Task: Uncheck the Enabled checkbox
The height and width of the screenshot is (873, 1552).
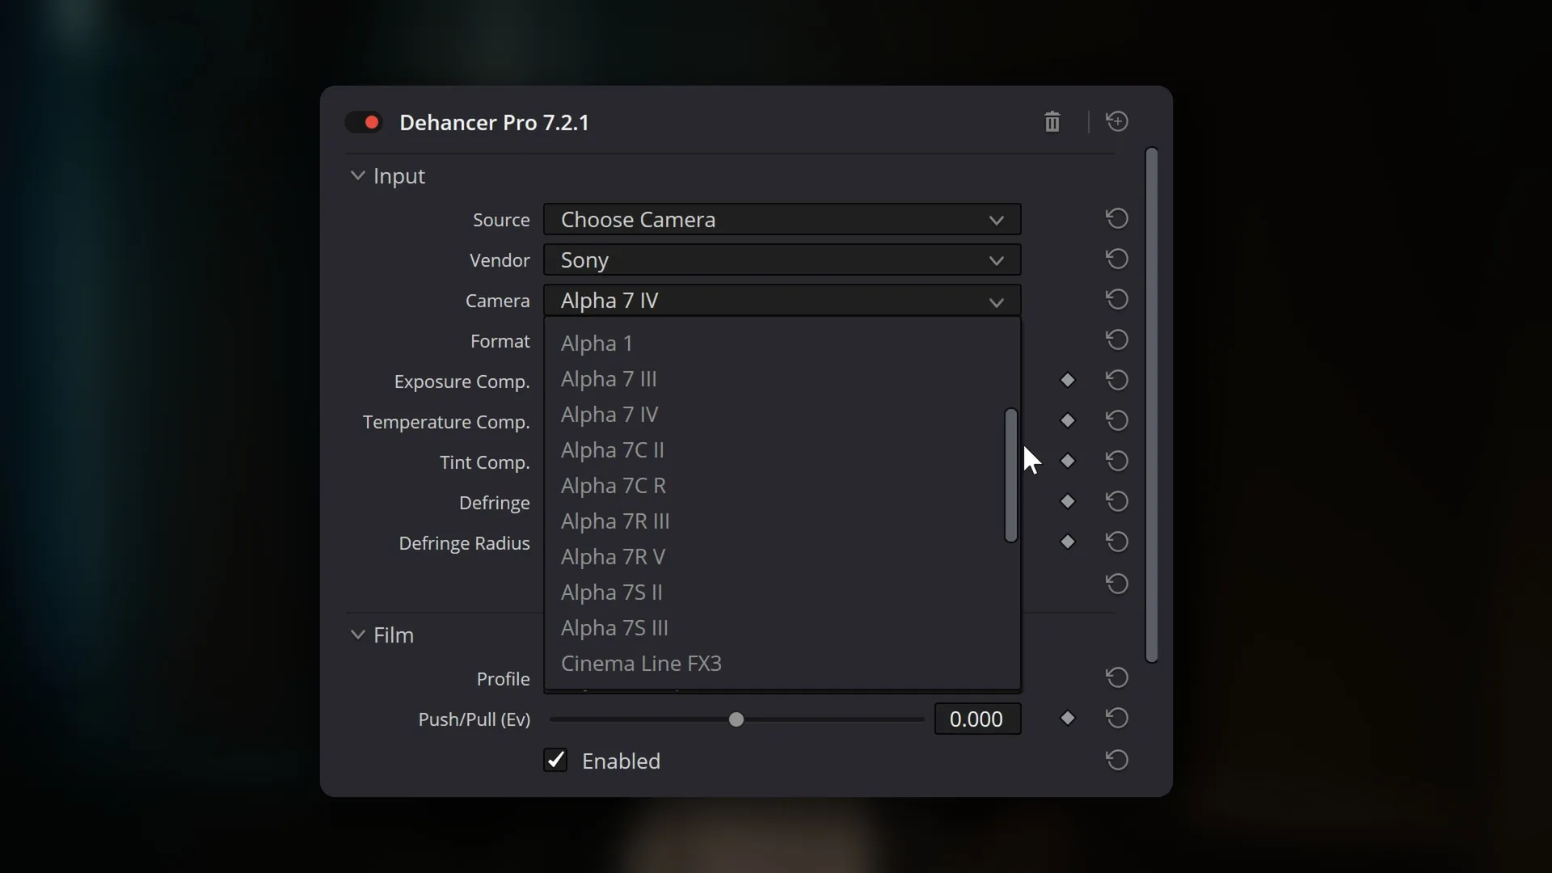Action: [x=555, y=761]
